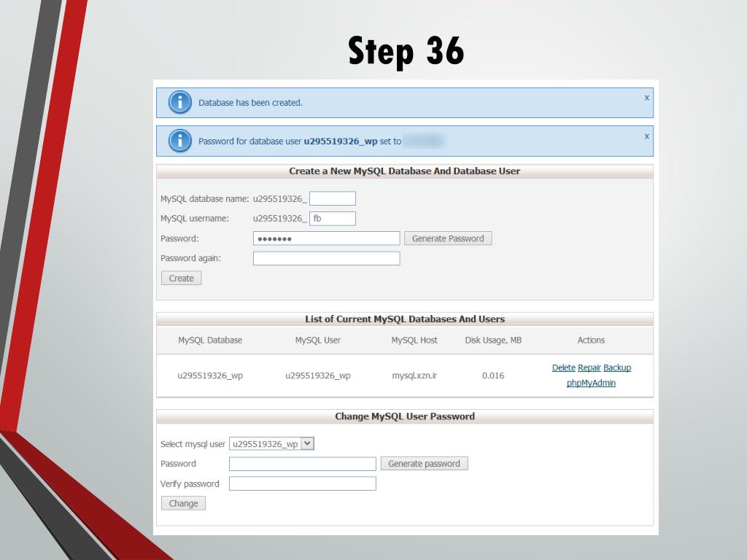The width and height of the screenshot is (747, 560).
Task: Click the Generate Password button
Action: (x=448, y=238)
